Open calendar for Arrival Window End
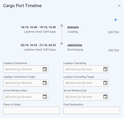The width and height of the screenshot is (124, 118). 105,97
